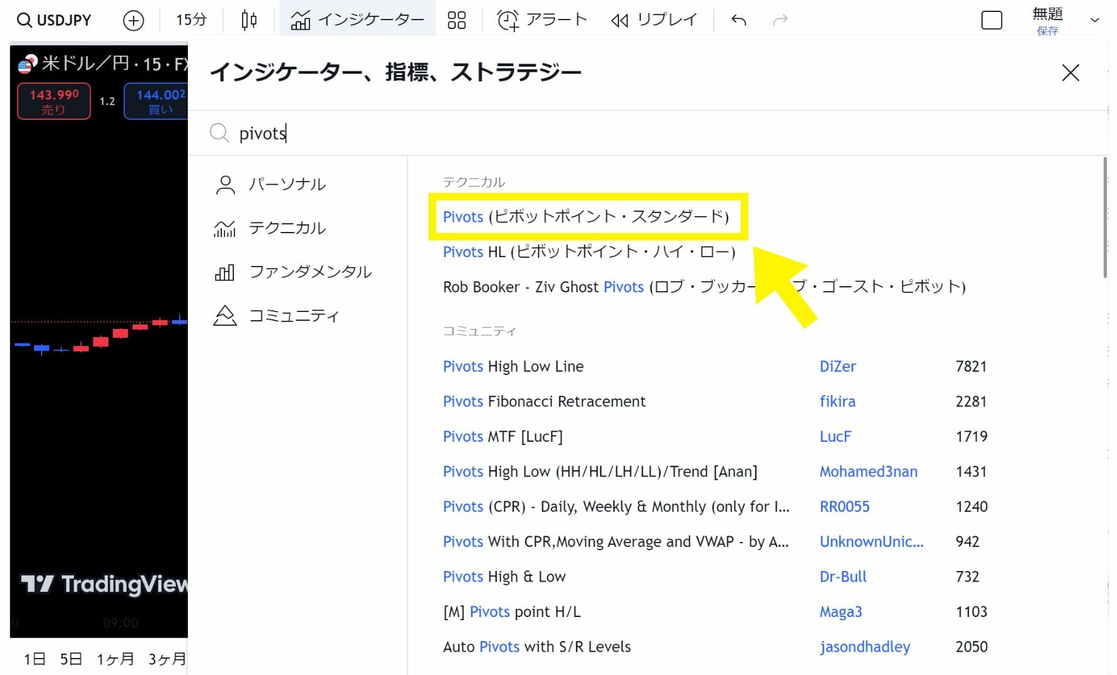Add a symbol using the plus icon
This screenshot has height=675, width=1117.
[x=133, y=20]
